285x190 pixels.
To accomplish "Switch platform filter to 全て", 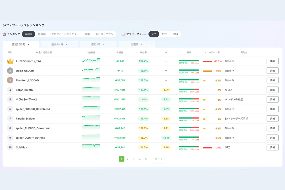I will (x=154, y=34).
